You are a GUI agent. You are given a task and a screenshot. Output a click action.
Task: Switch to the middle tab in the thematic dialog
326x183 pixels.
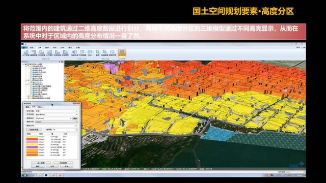34,107
